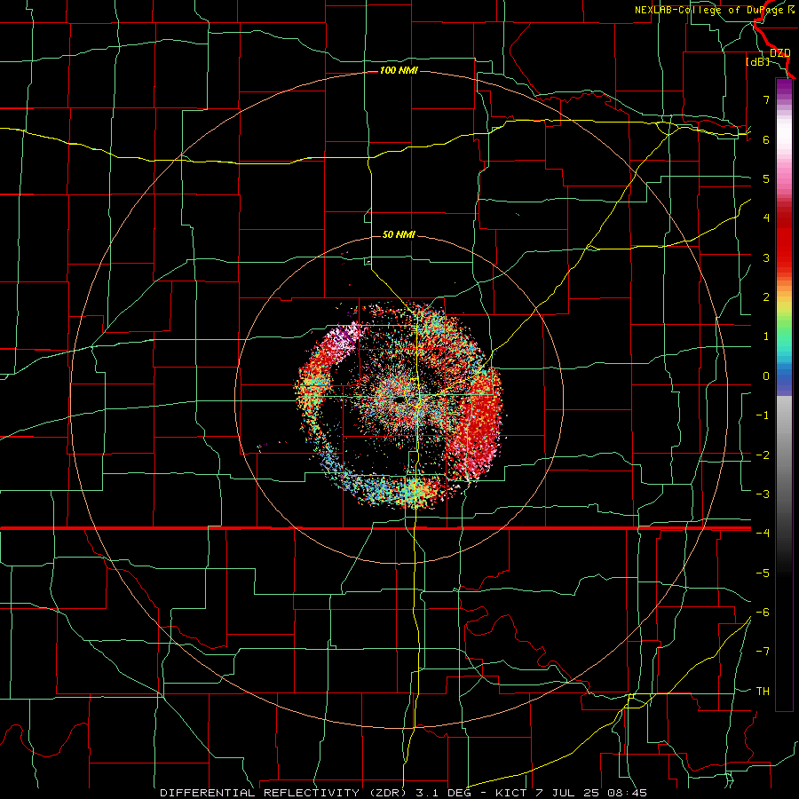Click the NEXLAB-College of DuPage credit text
Viewport: 799px width, 799px height.
tap(716, 10)
